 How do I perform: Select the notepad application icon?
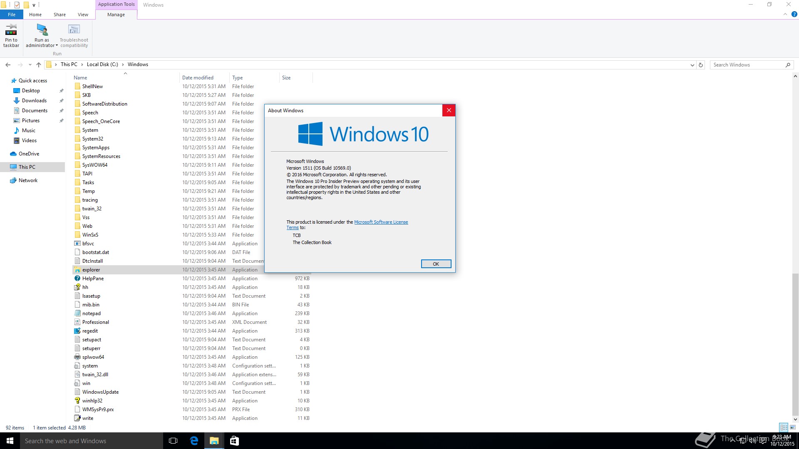point(77,313)
